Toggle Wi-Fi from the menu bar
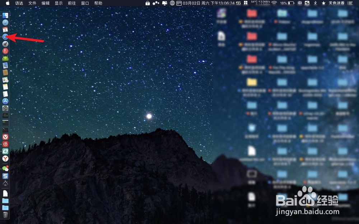 coord(274,3)
